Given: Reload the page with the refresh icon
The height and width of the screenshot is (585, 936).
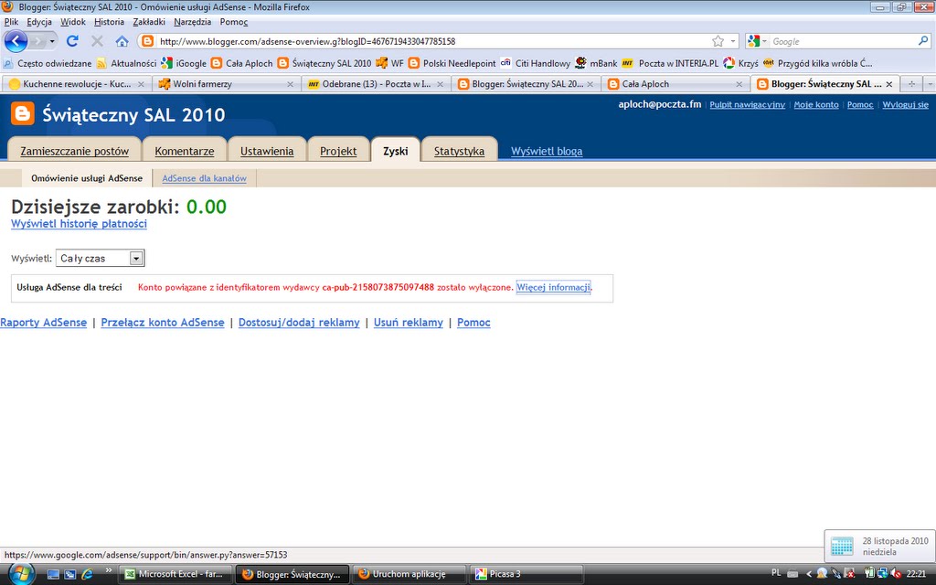Looking at the screenshot, I should tap(72, 41).
